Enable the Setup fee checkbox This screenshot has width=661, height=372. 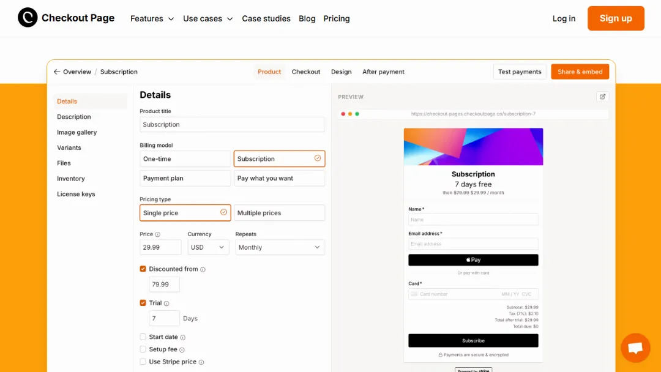143,349
